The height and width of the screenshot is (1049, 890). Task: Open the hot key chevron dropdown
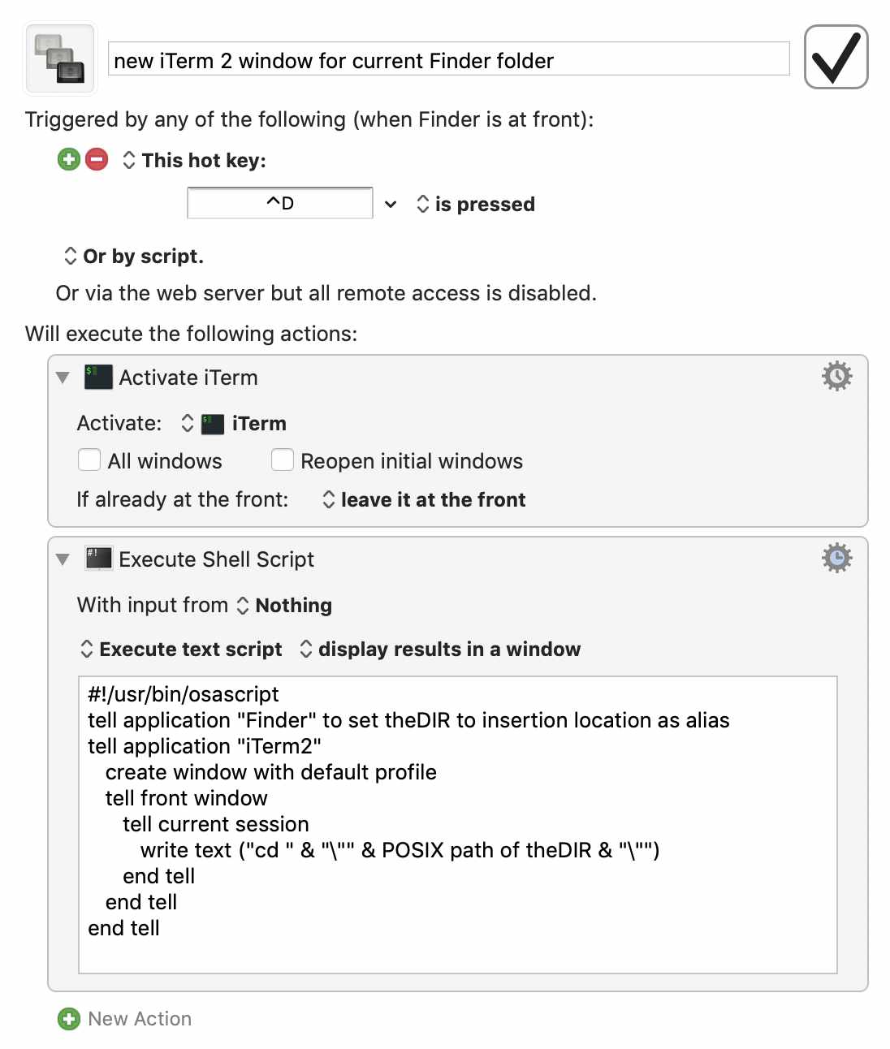coord(391,204)
